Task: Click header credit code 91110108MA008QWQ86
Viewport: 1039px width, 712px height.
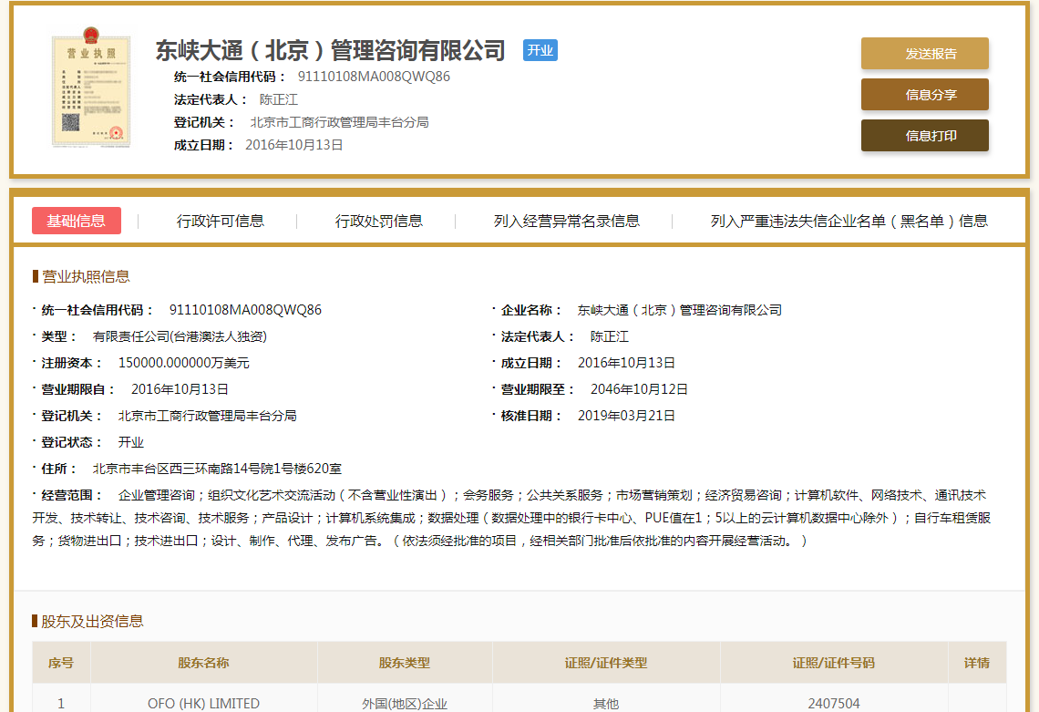Action: [x=374, y=77]
